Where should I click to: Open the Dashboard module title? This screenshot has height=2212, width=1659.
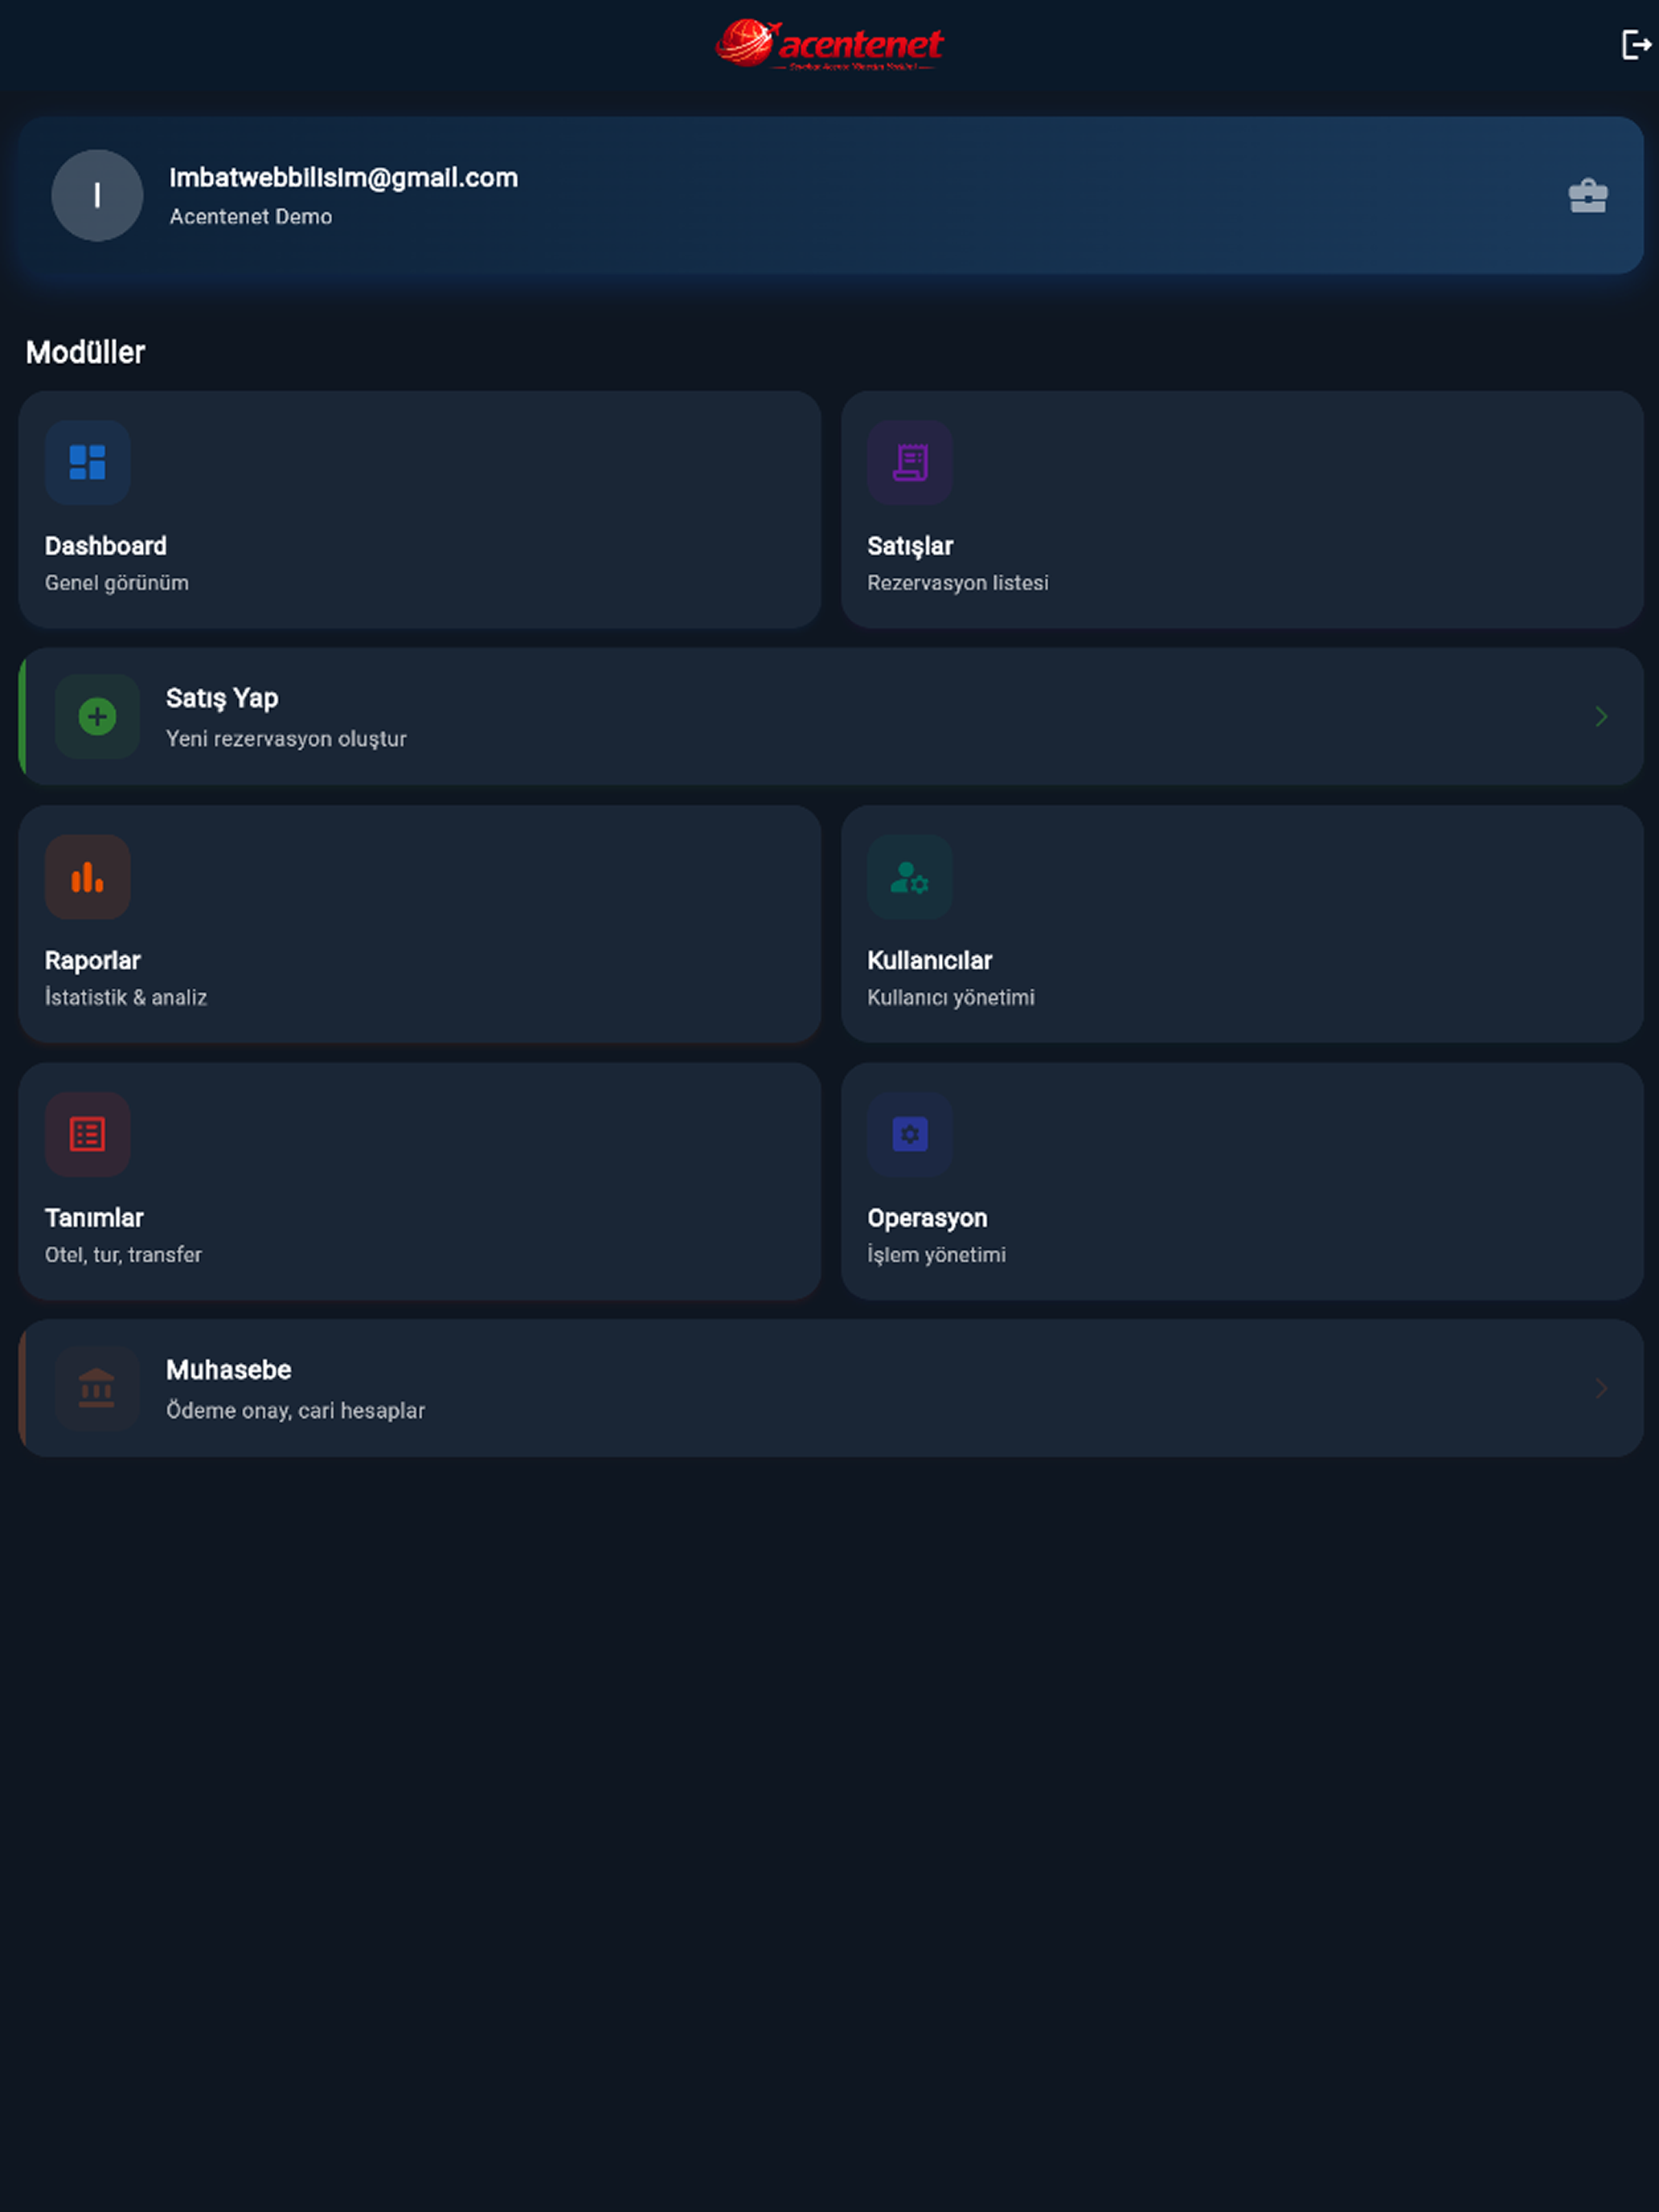[106, 546]
